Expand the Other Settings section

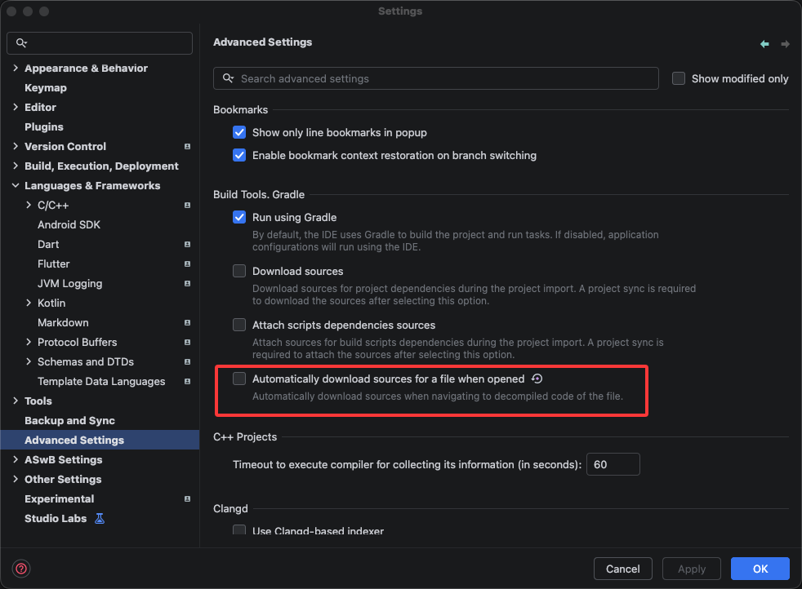click(x=16, y=479)
